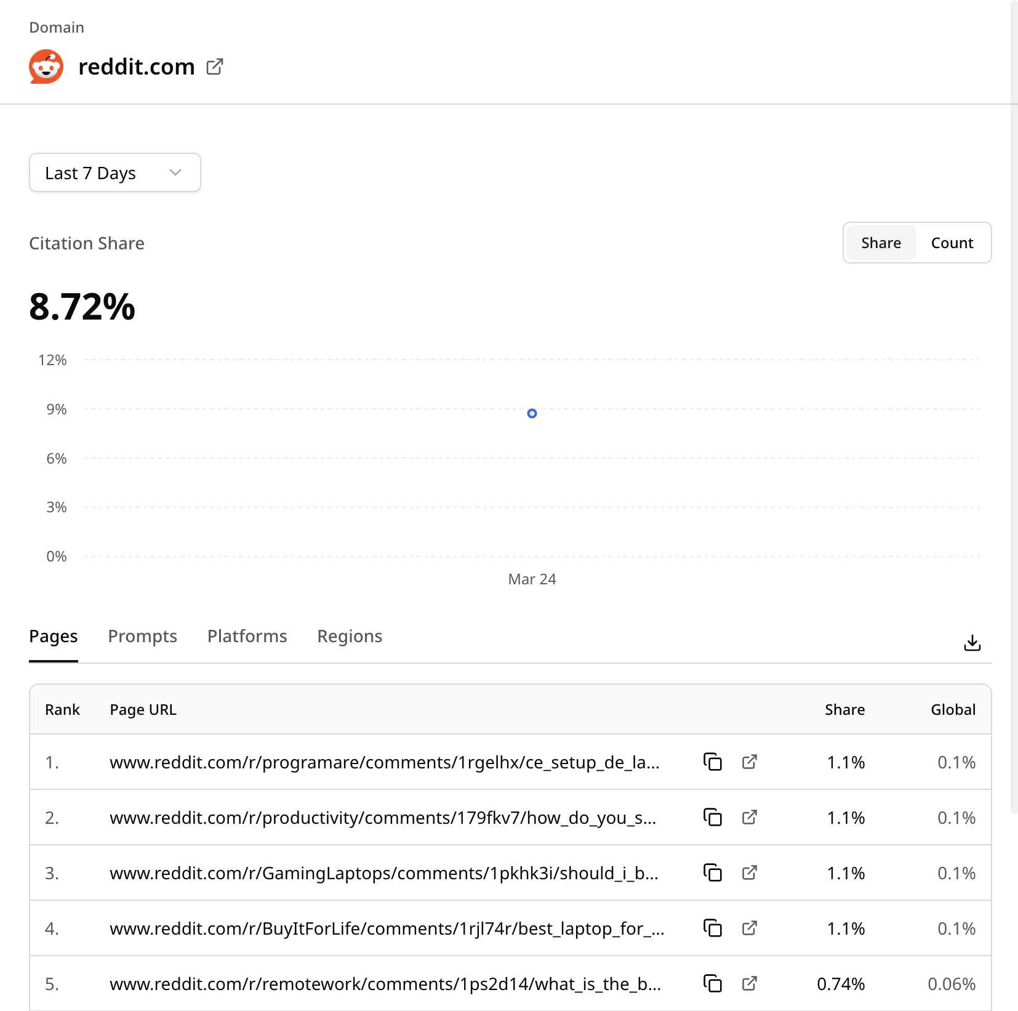Click the Citation Share label

pos(87,243)
